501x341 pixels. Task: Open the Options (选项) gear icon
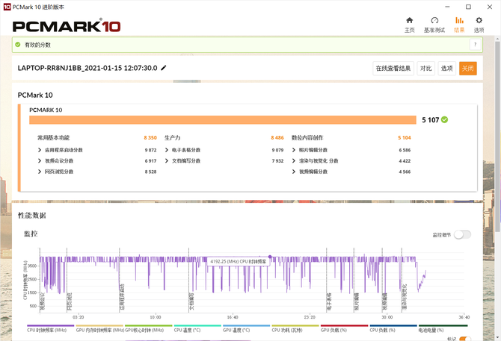click(x=479, y=20)
